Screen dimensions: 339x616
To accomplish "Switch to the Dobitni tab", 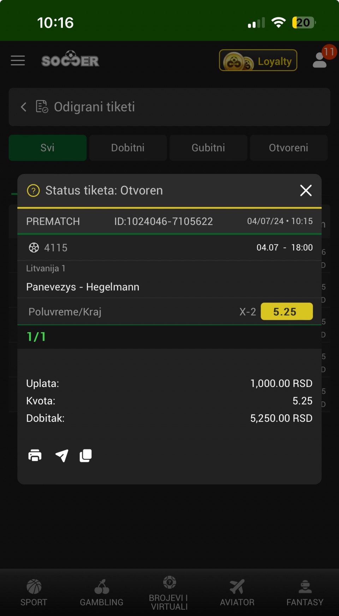I will [x=128, y=148].
